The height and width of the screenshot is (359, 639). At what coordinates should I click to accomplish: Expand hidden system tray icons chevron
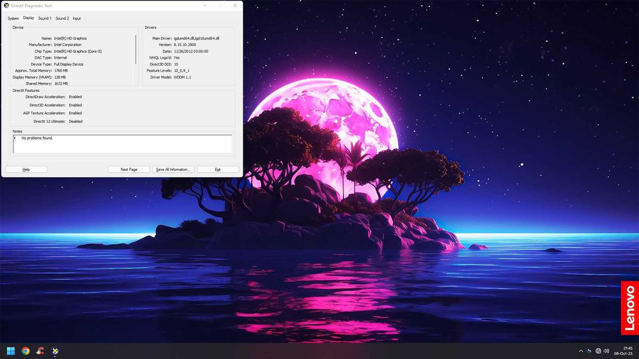[581, 351]
